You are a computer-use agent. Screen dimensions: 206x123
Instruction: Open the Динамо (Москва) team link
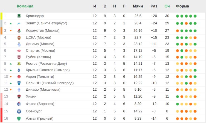(40, 44)
